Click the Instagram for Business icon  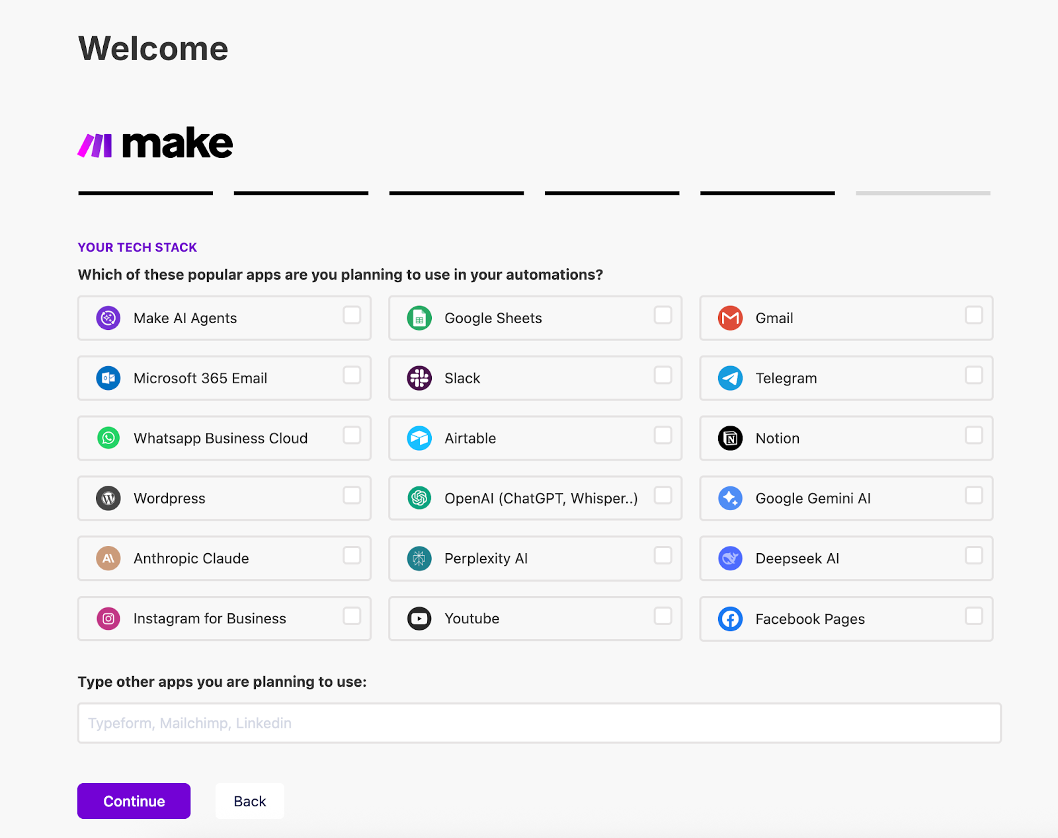pyautogui.click(x=108, y=619)
